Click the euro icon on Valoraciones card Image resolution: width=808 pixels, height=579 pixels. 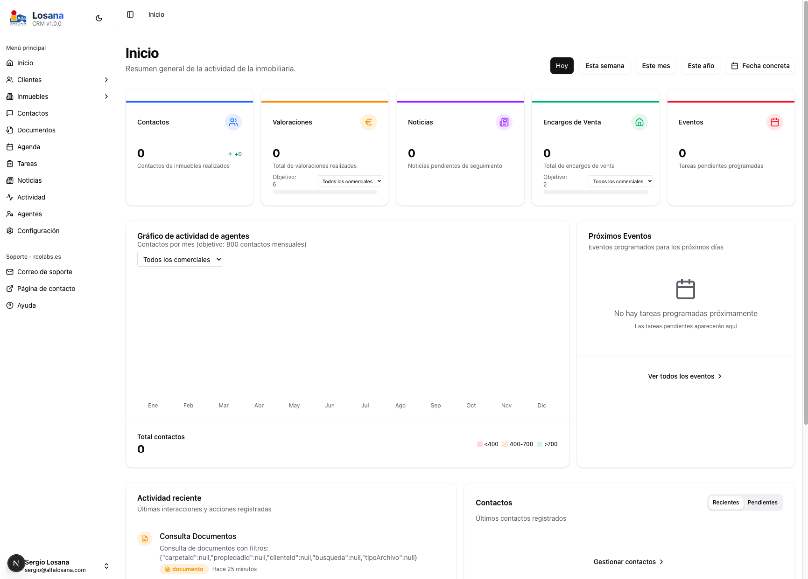[x=369, y=122]
